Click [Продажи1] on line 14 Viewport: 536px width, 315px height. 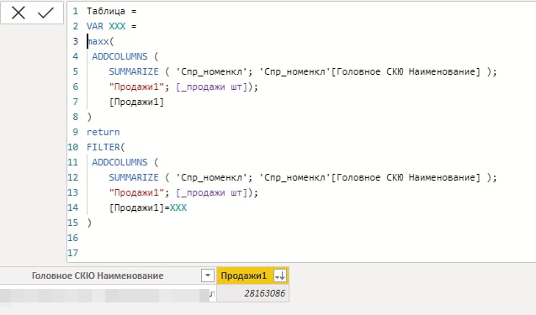(136, 207)
